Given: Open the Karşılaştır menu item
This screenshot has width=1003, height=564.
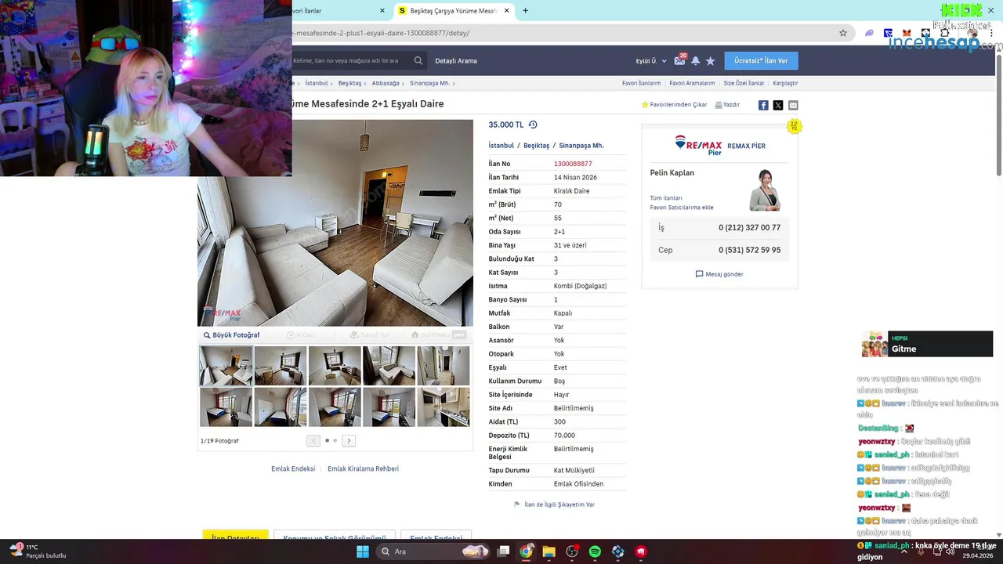Looking at the screenshot, I should click(x=785, y=83).
